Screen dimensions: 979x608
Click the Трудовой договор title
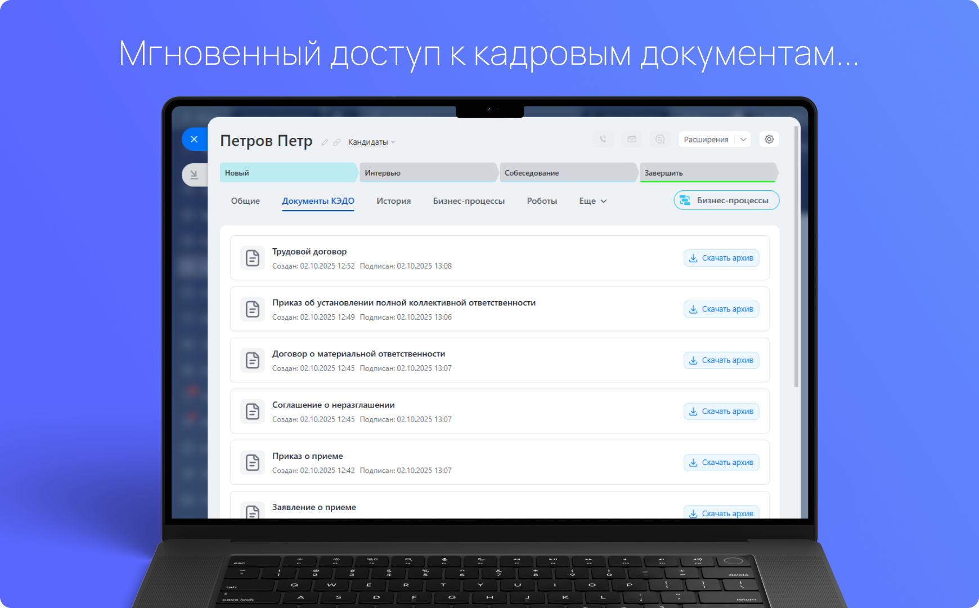(309, 252)
